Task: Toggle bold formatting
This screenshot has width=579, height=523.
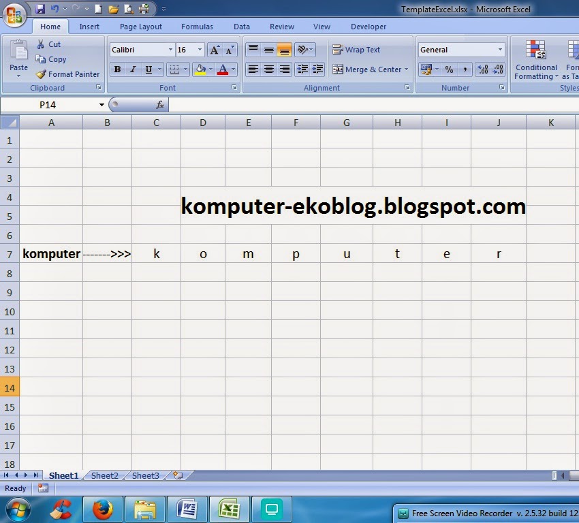Action: point(117,69)
